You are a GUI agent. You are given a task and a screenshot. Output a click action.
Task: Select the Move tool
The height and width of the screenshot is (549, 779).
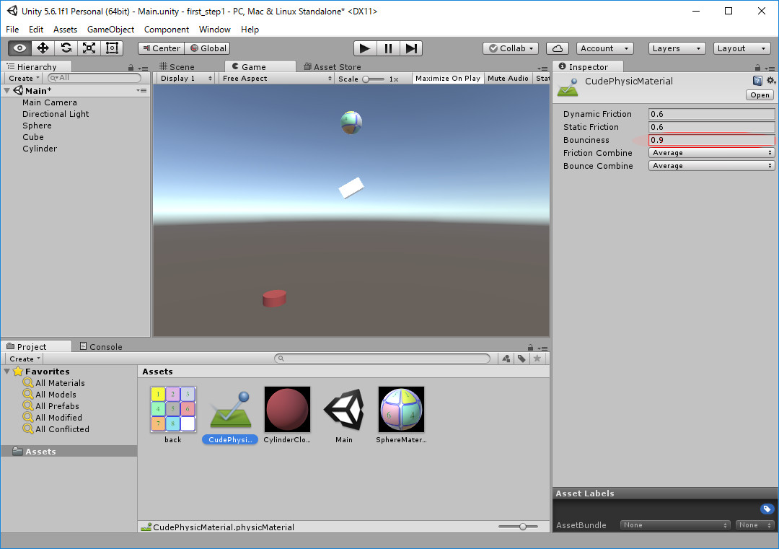43,48
